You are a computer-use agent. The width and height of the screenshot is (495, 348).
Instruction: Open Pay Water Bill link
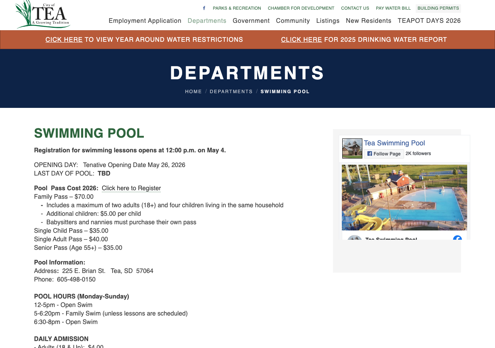point(393,8)
